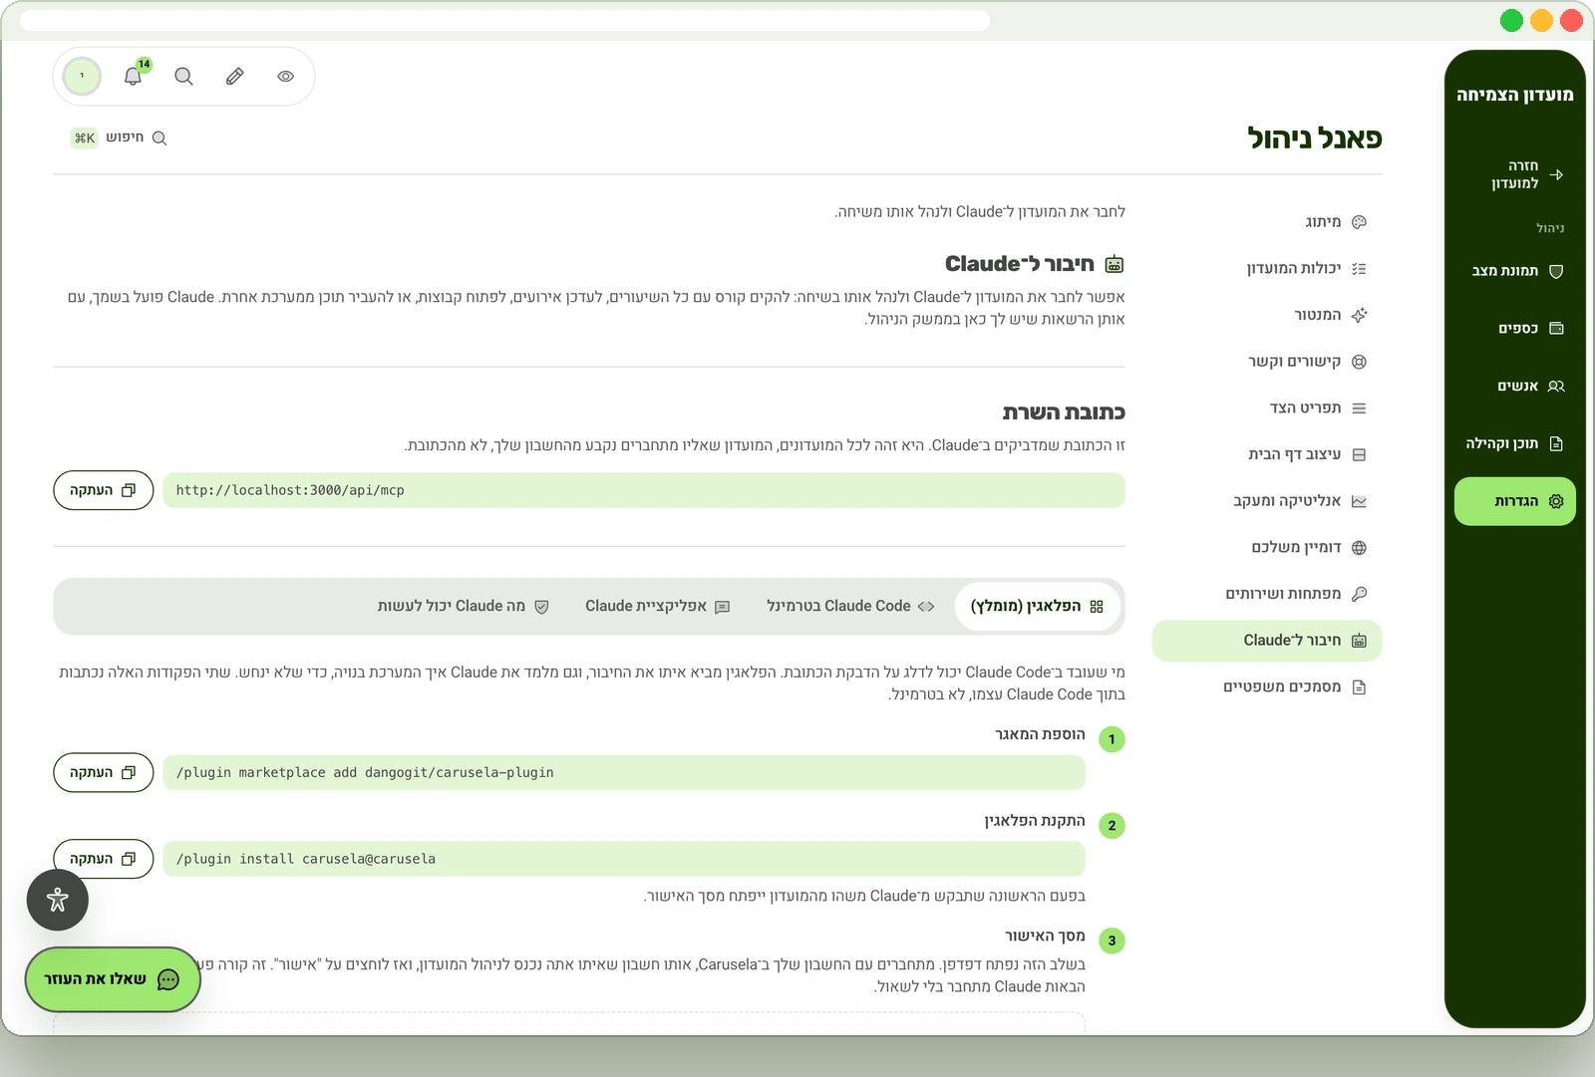Open the notifications bell with badge 14
Image resolution: width=1595 pixels, height=1077 pixels.
pyautogui.click(x=133, y=76)
